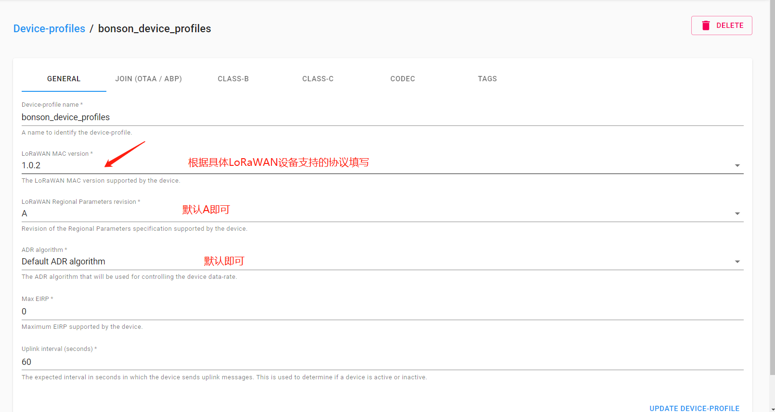The height and width of the screenshot is (412, 775).
Task: Click the trash icon in Delete button
Action: click(x=706, y=25)
